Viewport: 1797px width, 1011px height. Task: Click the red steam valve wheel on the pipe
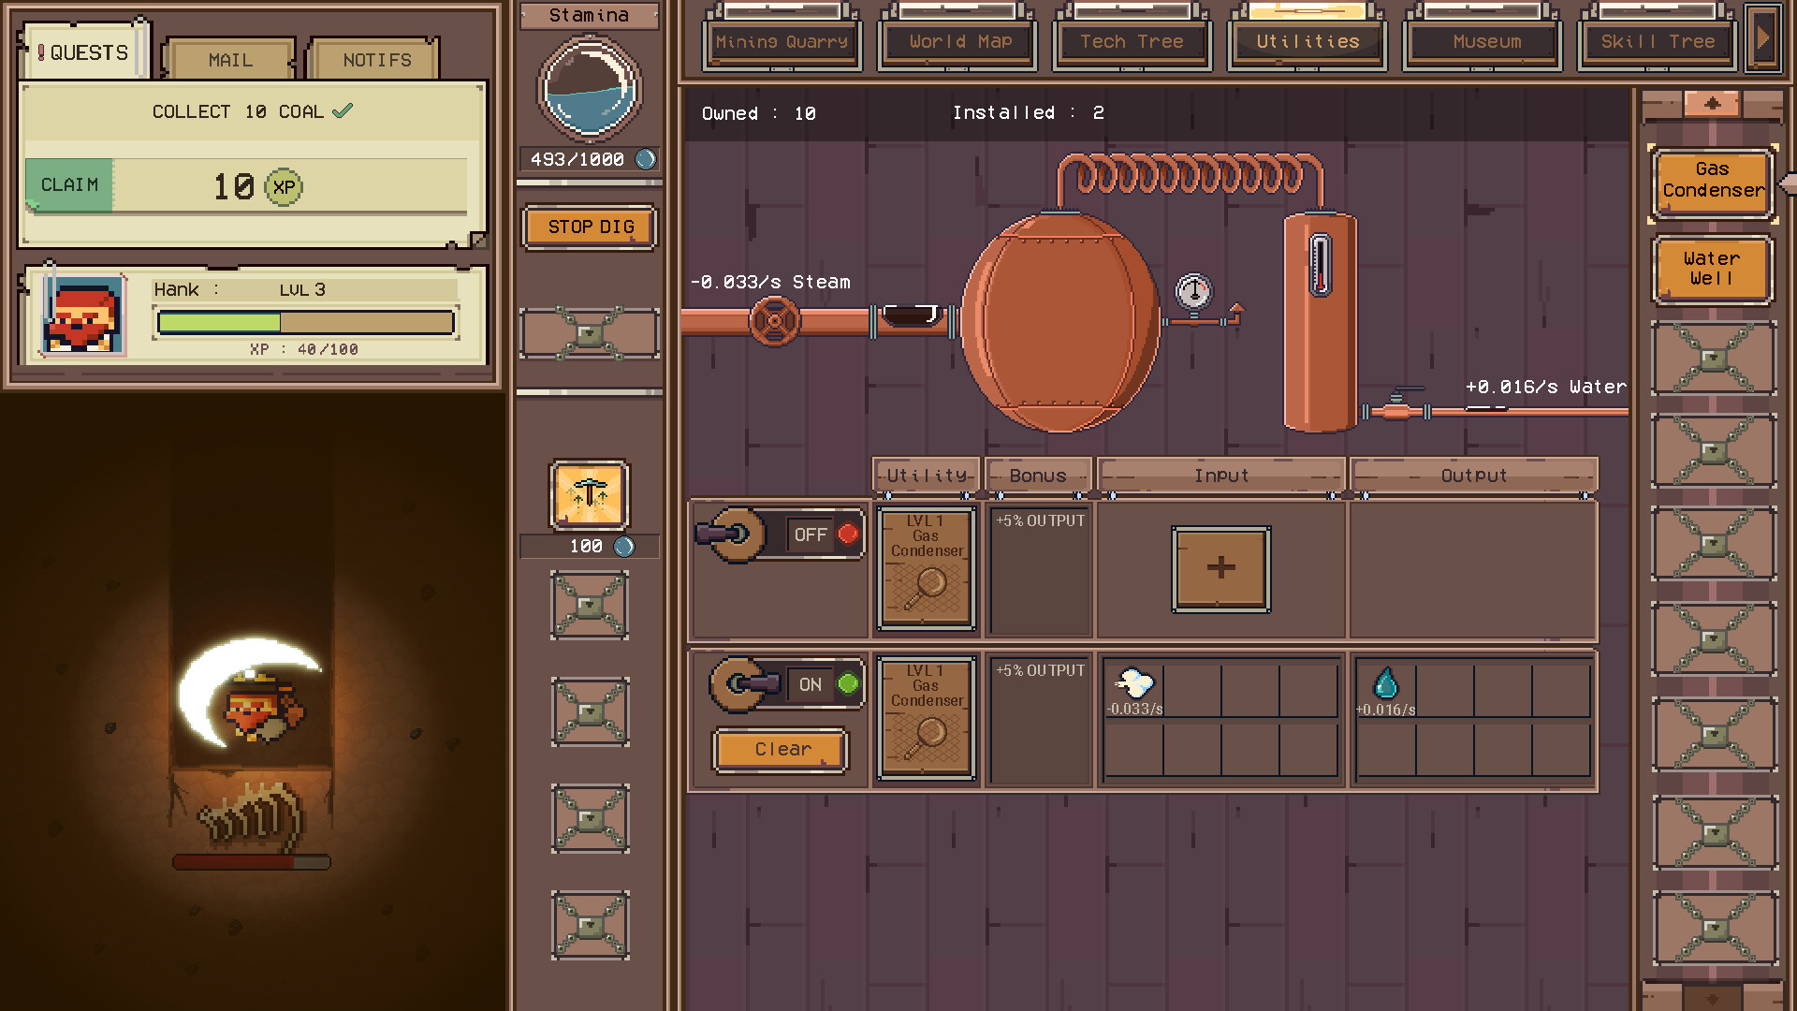777,320
